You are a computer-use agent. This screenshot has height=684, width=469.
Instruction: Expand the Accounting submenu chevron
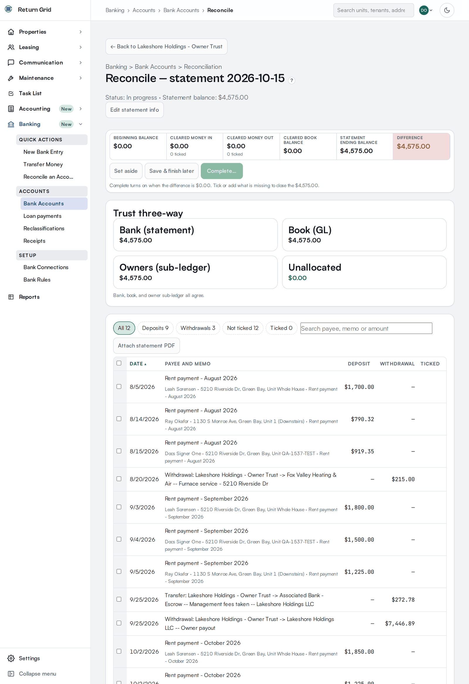pyautogui.click(x=80, y=109)
